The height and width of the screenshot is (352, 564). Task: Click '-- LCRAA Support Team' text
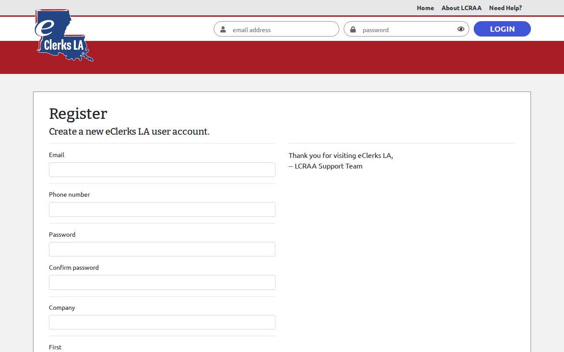coord(326,166)
